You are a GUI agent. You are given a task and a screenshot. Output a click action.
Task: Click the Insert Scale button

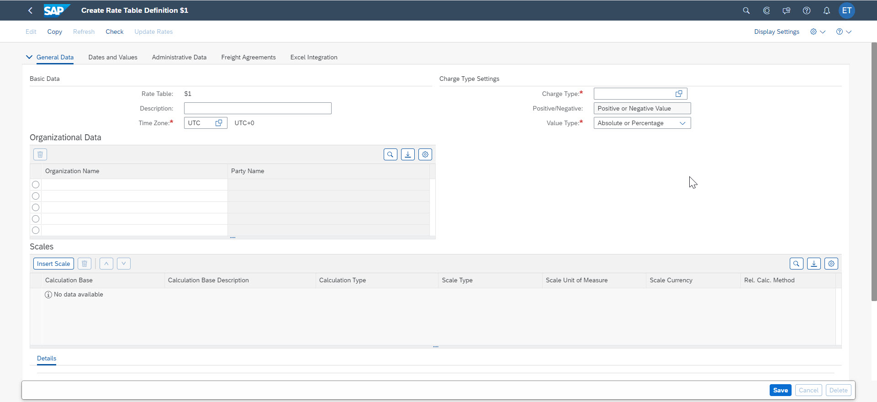[53, 264]
